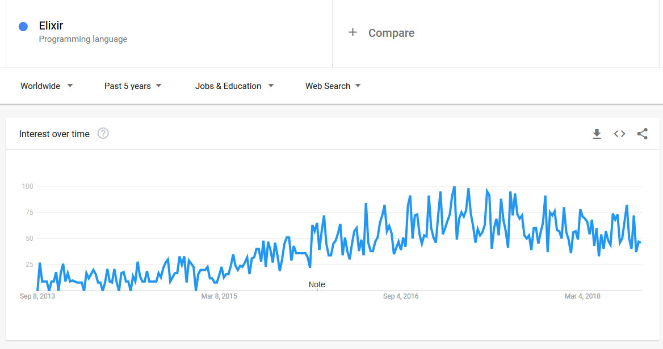Click the blue Elixir color dot
The height and width of the screenshot is (349, 663).
click(x=23, y=27)
